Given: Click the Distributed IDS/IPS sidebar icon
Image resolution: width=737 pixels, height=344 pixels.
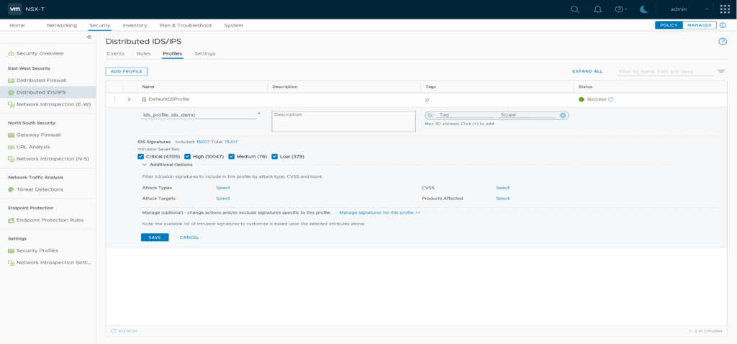Looking at the screenshot, I should 12,92.
